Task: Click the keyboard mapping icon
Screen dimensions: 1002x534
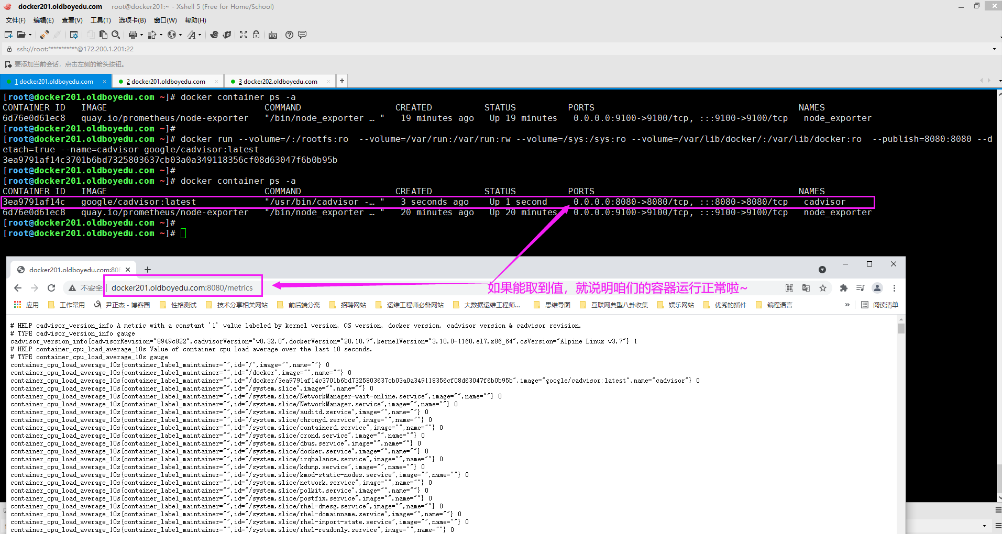Action: (273, 35)
